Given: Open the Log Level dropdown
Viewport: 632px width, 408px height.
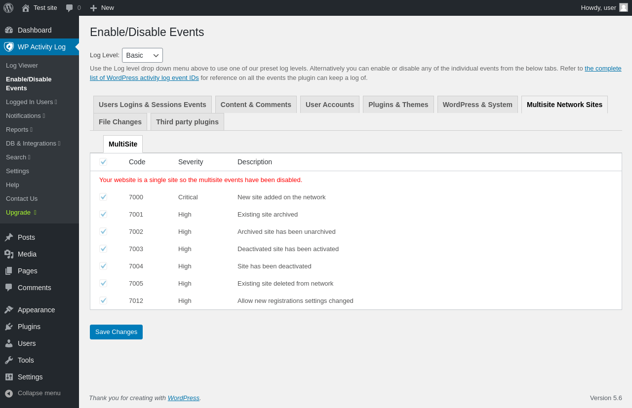Looking at the screenshot, I should [142, 55].
